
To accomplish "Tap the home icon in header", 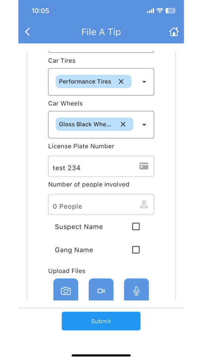I will (x=174, y=32).
